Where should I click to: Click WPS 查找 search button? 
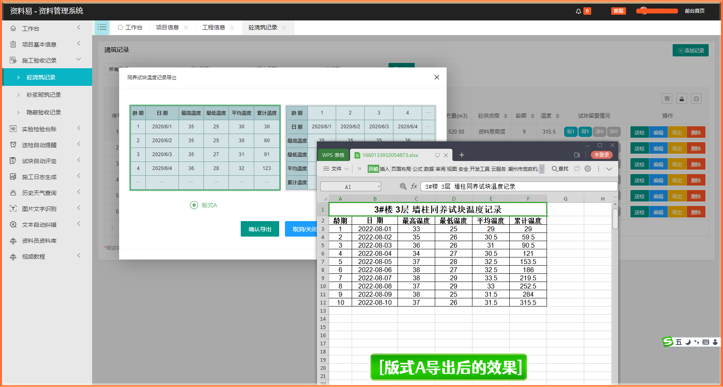560,169
